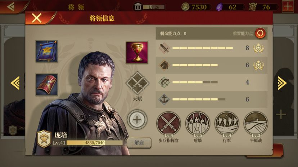Go to the next general with right arrow
Viewport: 298px width, 167px height.
click(x=282, y=83)
